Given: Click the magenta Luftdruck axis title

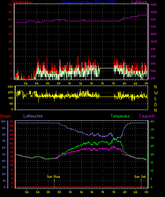Looking at the screenshot, I should (x=139, y=2).
